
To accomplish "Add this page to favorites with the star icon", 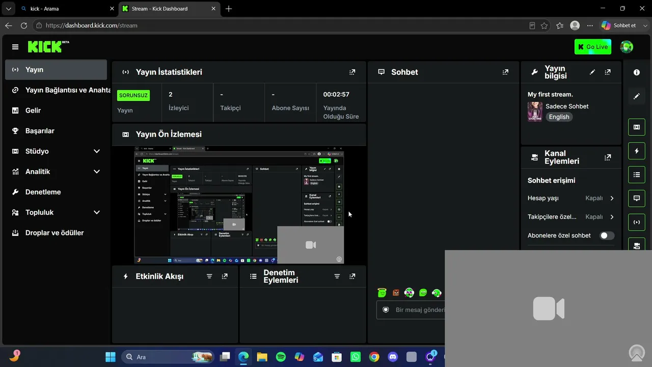I will 545,25.
